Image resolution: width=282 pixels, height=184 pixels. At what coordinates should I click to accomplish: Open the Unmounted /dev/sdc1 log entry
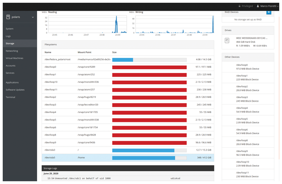128,178
